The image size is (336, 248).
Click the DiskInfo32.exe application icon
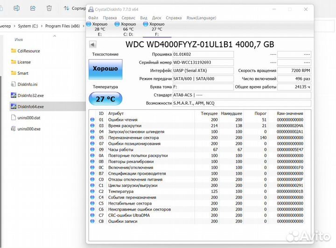tap(14, 95)
